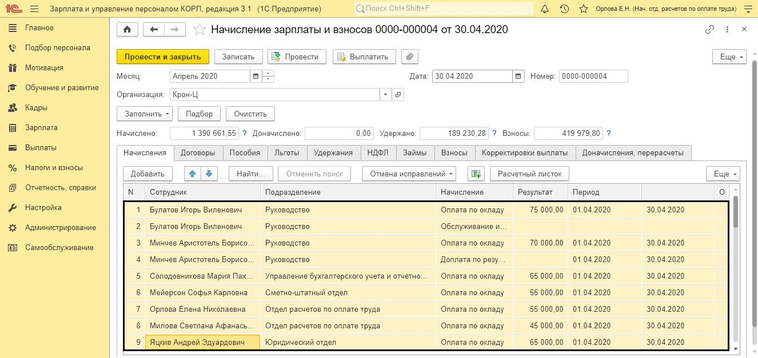
Task: Go back using the left arrow button
Action: tap(154, 30)
